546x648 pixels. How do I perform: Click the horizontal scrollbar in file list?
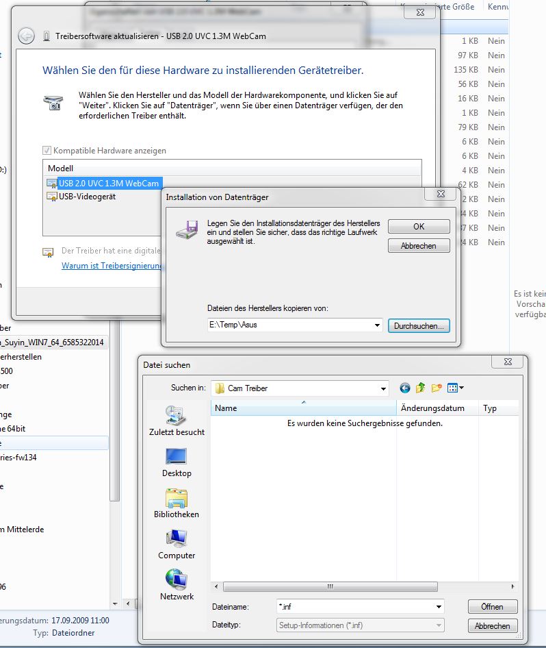[x=330, y=586]
